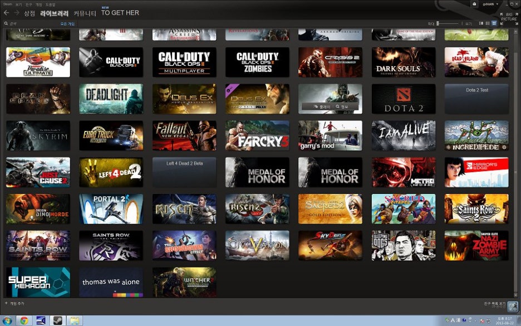Open the Crysis 2 game tile
521x326 pixels.
[330, 62]
